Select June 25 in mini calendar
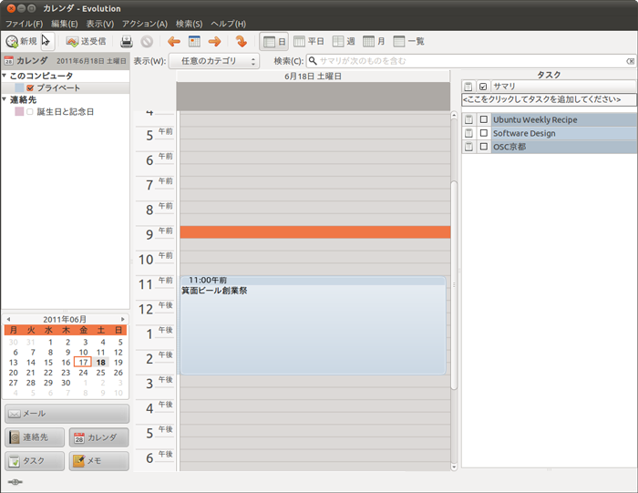This screenshot has width=638, height=493. [x=101, y=372]
